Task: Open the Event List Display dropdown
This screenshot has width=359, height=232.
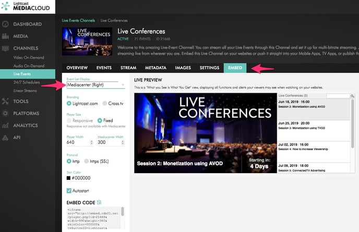Action: pyautogui.click(x=95, y=84)
